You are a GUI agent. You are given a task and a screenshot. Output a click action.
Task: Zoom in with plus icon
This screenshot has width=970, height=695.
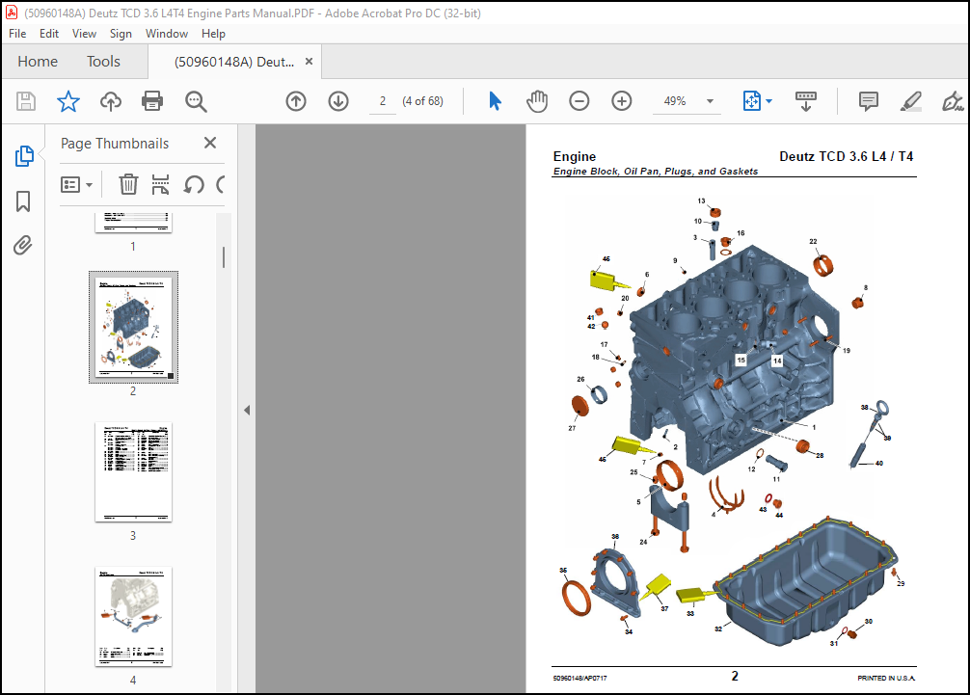pos(621,101)
